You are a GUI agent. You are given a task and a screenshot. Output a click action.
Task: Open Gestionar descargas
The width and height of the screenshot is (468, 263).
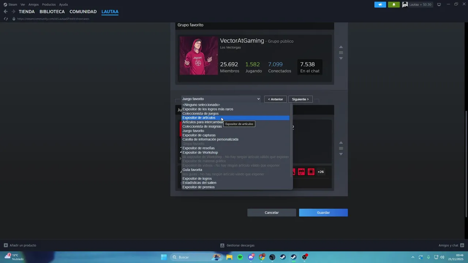[237, 245]
